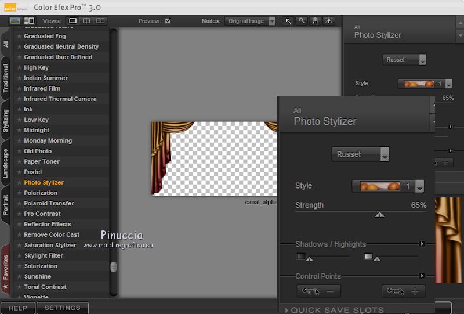Switch to the Traditional category tab

5,78
